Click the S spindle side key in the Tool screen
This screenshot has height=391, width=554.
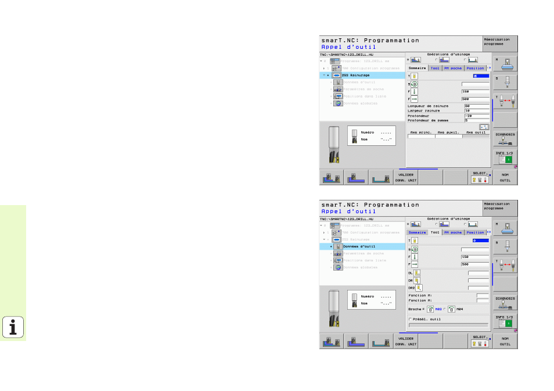[505, 247]
